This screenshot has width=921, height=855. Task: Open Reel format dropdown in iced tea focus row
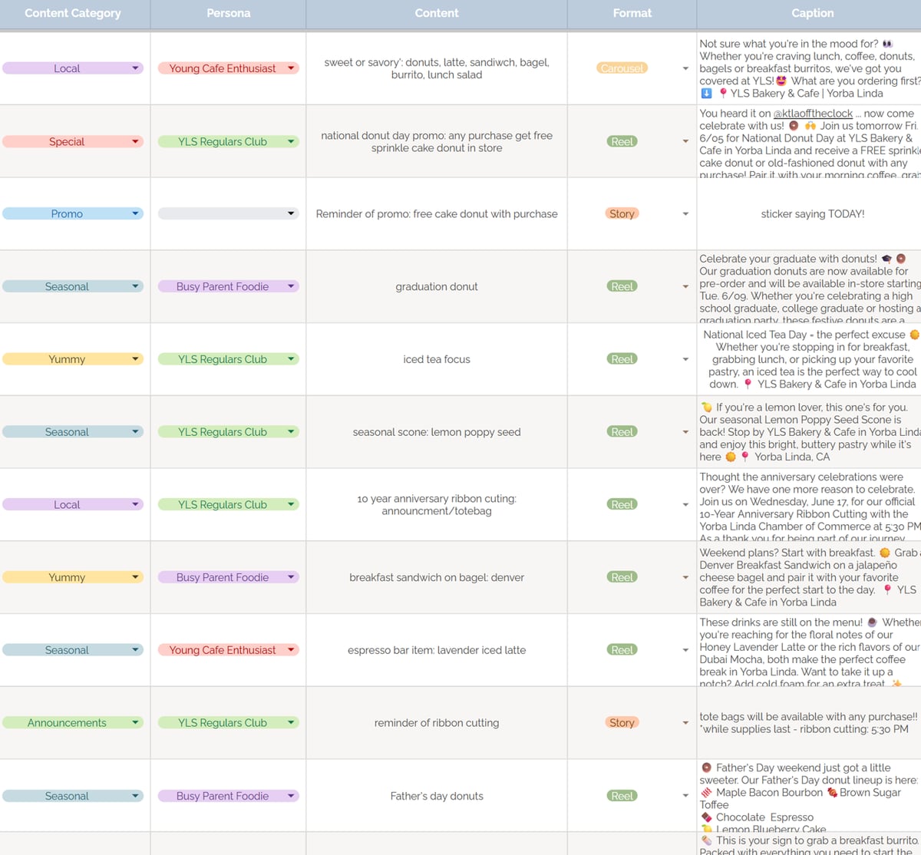(x=685, y=359)
